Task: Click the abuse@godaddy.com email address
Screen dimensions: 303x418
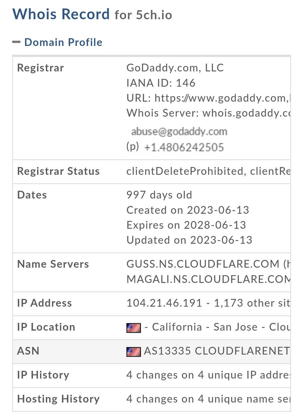Action: click(x=179, y=132)
